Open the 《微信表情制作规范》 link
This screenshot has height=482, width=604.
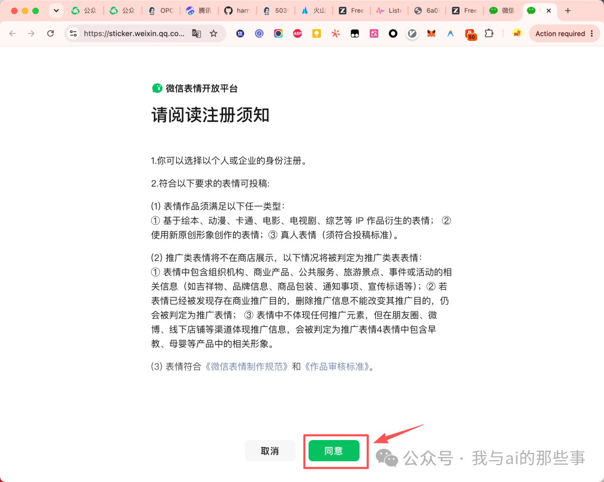247,366
